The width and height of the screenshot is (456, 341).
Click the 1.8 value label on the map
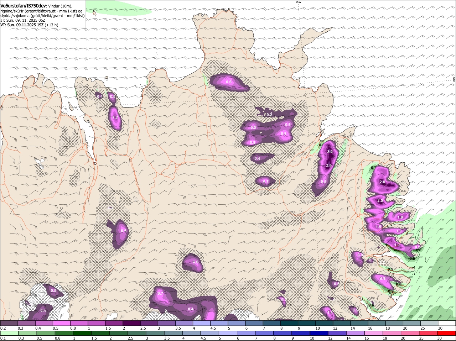click(400, 217)
